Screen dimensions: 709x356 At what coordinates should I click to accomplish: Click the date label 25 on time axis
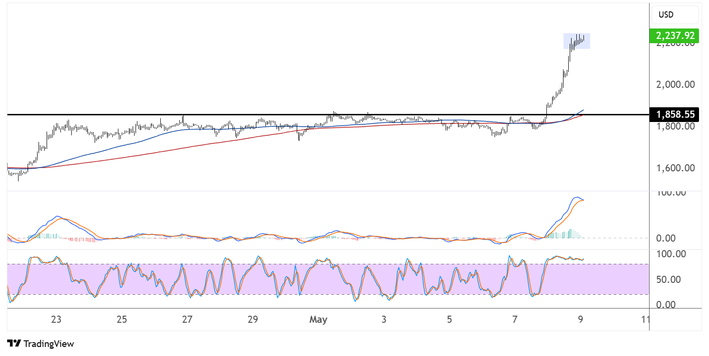[122, 319]
